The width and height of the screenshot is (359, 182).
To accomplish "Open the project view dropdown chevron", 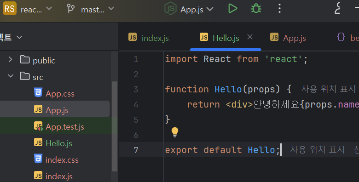I will tap(19, 37).
